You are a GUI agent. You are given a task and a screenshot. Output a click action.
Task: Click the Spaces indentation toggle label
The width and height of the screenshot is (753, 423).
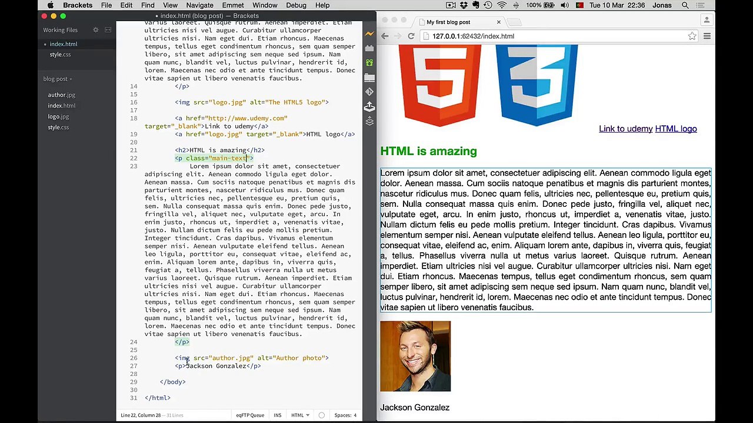(342, 415)
